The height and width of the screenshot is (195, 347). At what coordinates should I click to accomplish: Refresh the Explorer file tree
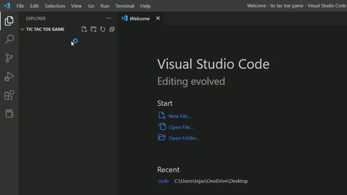coord(102,29)
